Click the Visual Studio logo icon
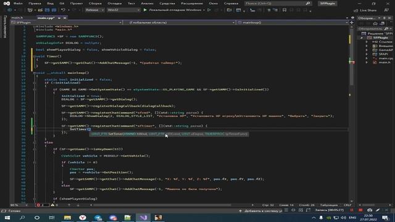Screen dimensions: 395x222 pyautogui.click(x=7, y=4)
